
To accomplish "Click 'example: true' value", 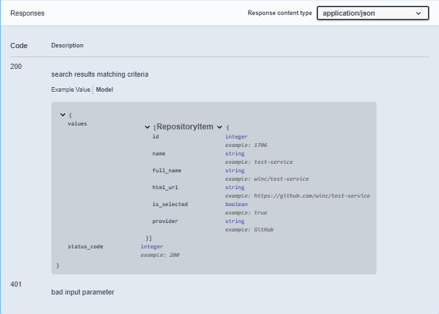I will [246, 213].
